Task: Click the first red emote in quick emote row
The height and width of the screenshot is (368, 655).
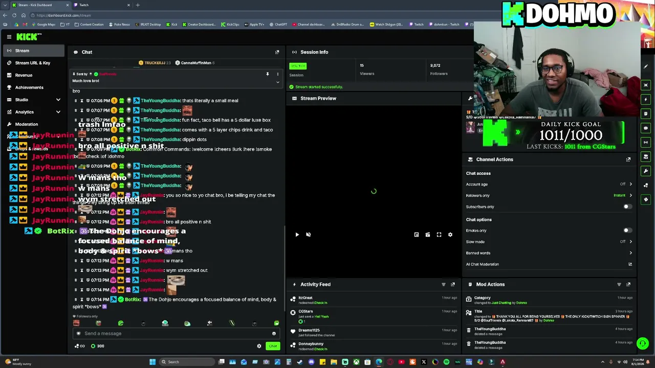Action: click(76, 323)
